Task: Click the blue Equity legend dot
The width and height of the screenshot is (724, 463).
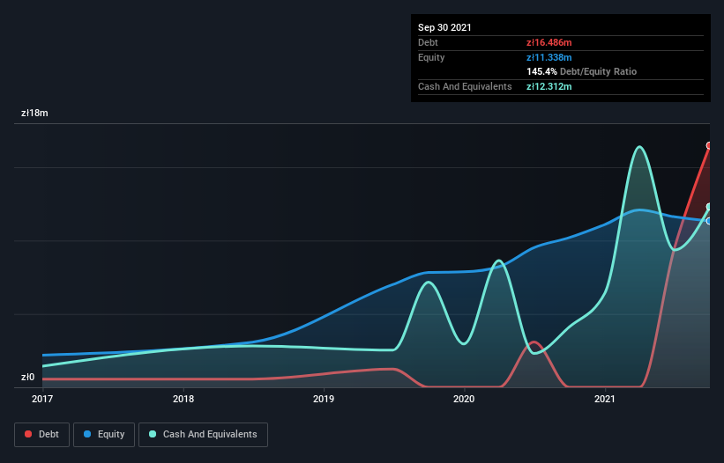Action: (87, 434)
